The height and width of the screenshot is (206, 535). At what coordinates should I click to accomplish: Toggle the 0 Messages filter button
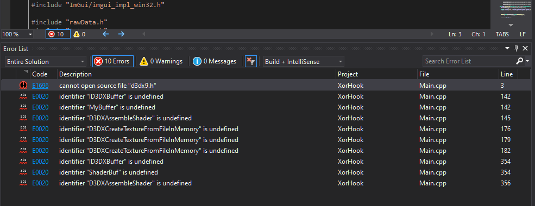pos(215,61)
